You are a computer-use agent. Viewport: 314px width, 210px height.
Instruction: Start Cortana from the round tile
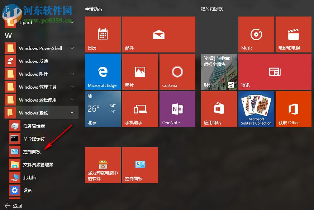click(x=177, y=71)
